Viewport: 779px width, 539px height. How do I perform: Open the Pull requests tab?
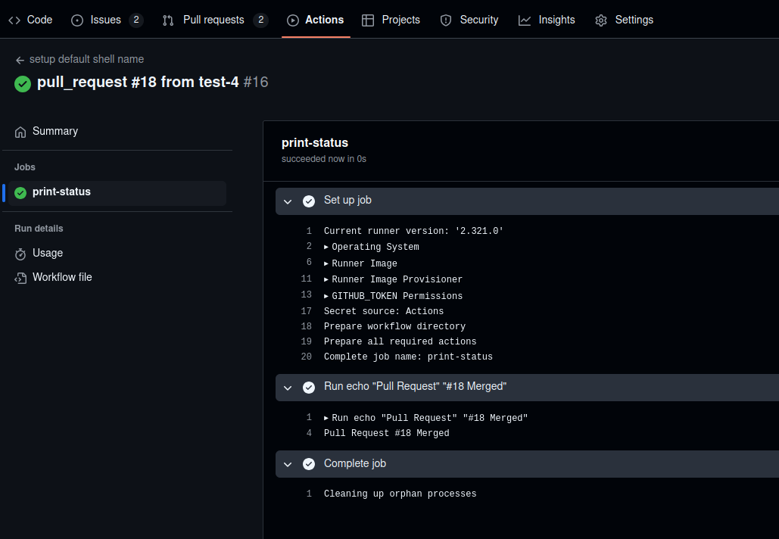[x=213, y=20]
